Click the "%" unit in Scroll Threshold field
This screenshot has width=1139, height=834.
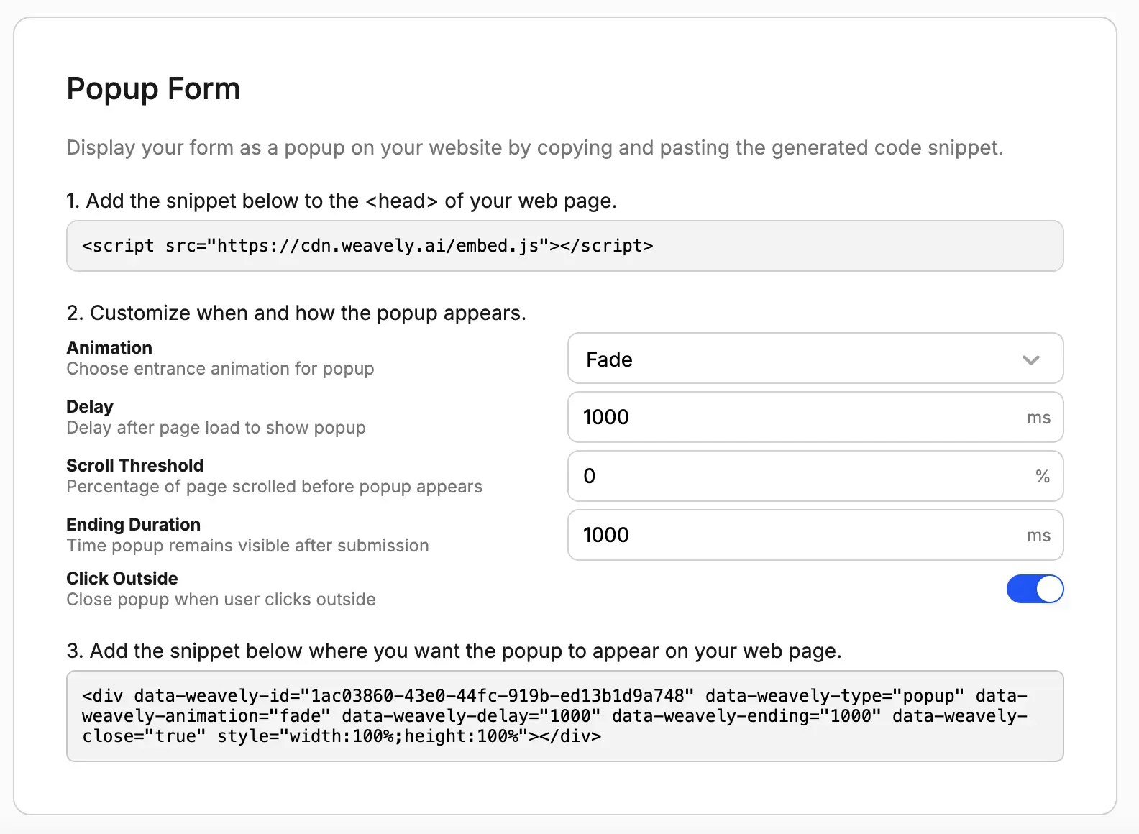tap(1043, 476)
